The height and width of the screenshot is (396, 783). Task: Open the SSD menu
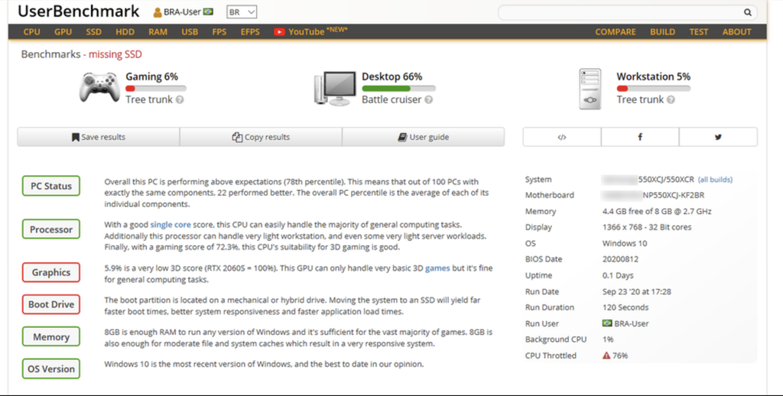(x=93, y=32)
